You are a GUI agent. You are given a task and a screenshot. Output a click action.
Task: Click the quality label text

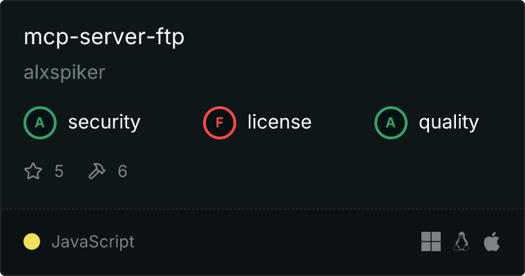[449, 122]
